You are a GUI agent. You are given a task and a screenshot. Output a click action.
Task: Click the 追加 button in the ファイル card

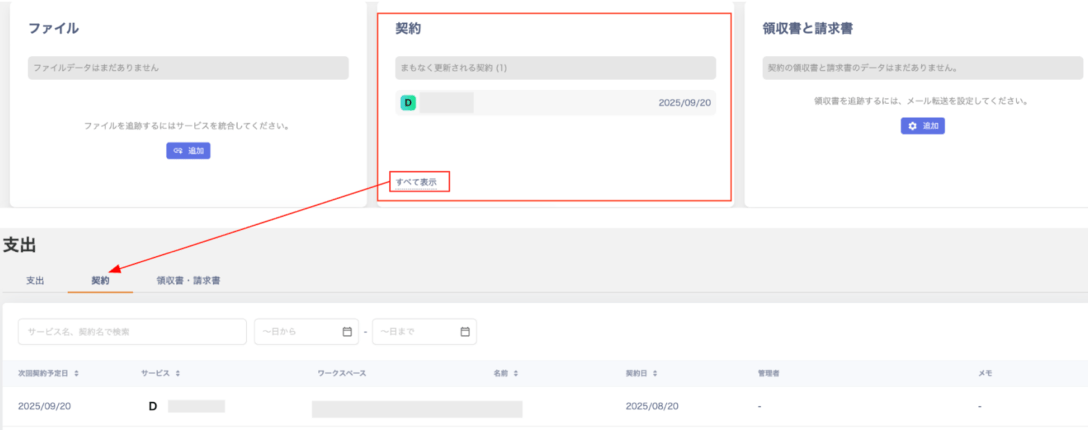tap(188, 150)
